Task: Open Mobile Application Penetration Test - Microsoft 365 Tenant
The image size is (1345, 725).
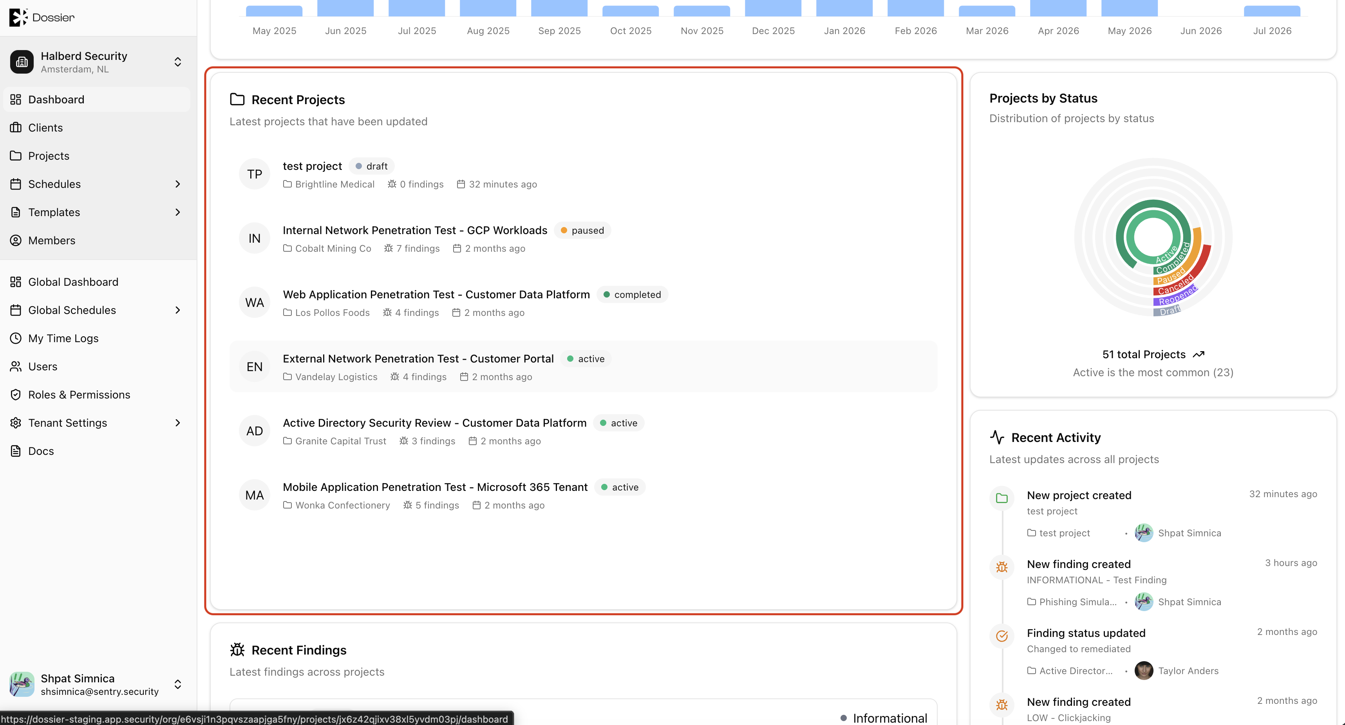Action: [583, 495]
